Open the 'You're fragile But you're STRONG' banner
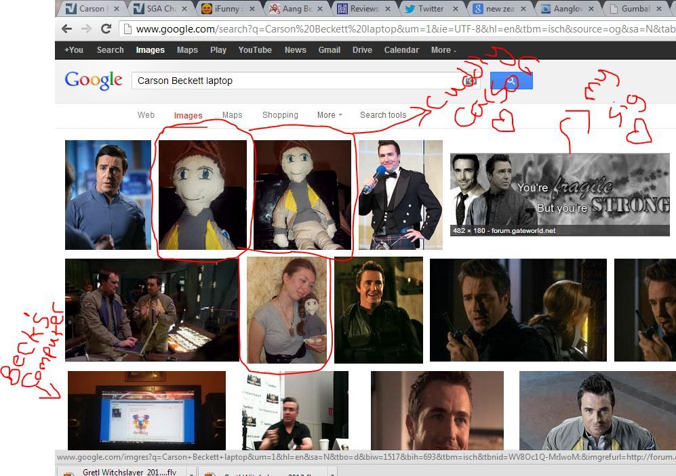 (x=559, y=194)
